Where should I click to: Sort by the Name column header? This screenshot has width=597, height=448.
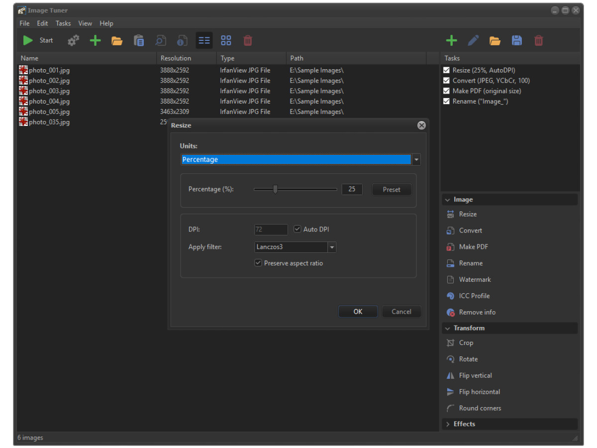pos(87,58)
